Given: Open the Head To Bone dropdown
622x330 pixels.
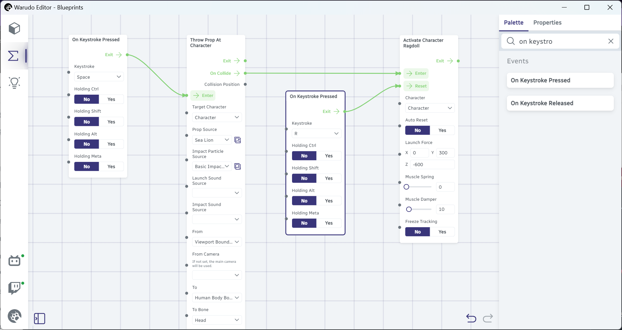Looking at the screenshot, I should [217, 320].
